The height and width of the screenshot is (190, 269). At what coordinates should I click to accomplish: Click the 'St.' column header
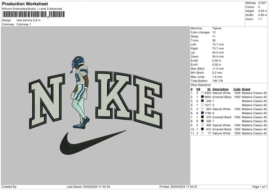coord(209,89)
